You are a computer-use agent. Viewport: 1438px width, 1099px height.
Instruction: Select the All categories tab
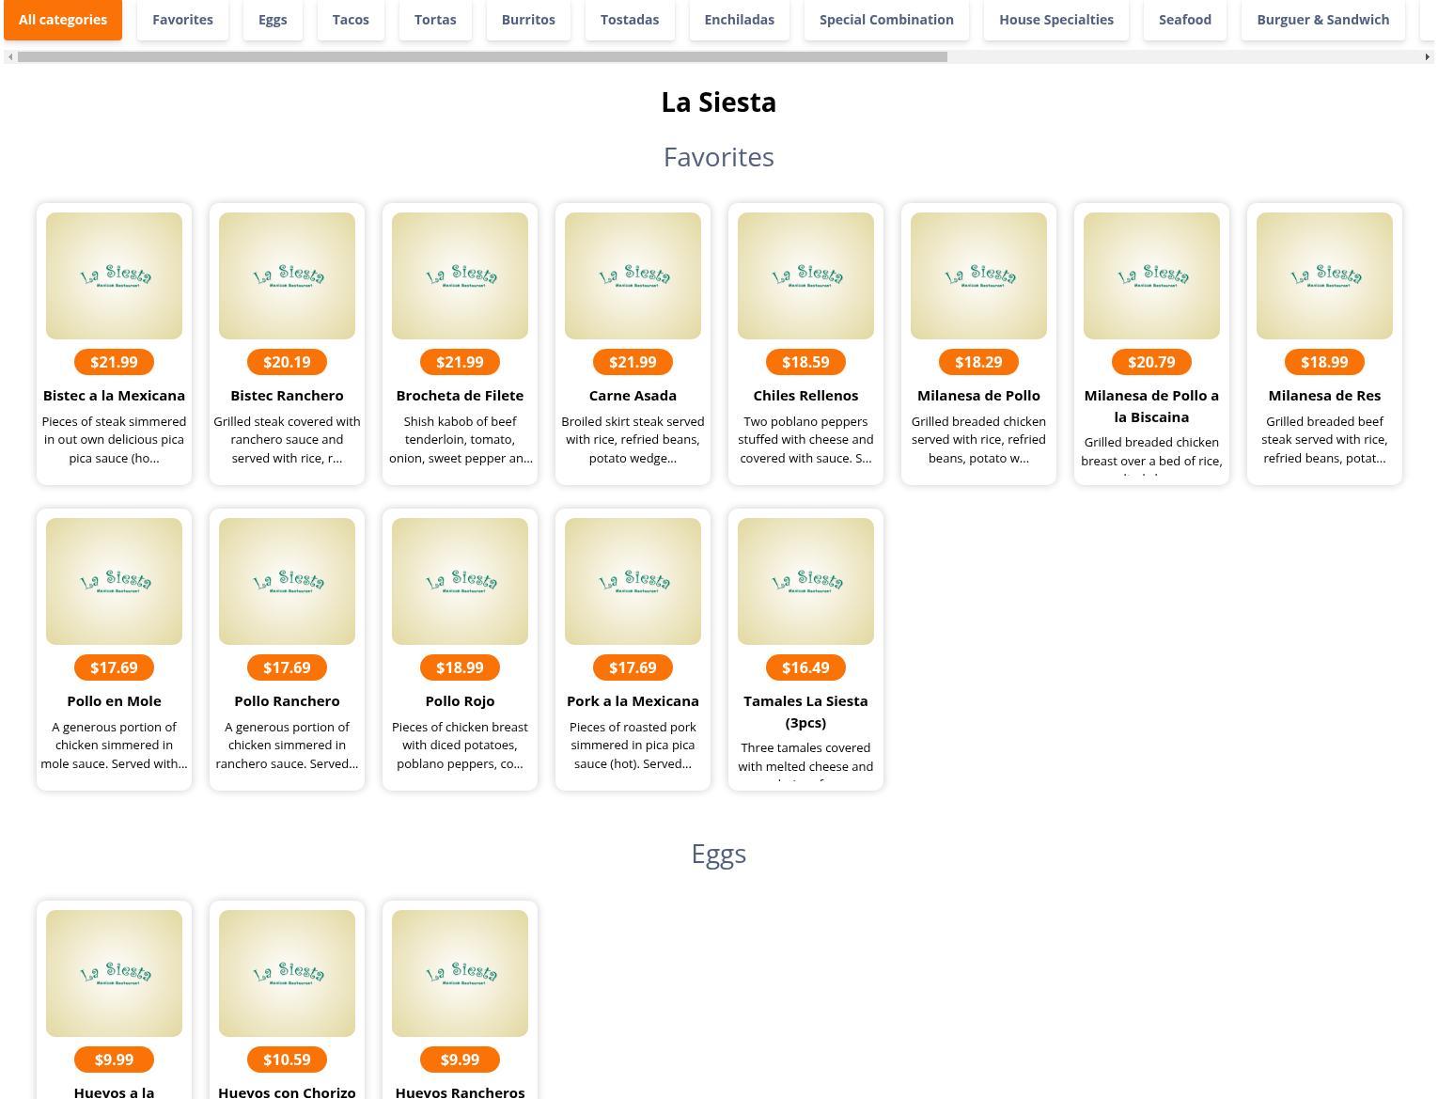pos(63,20)
